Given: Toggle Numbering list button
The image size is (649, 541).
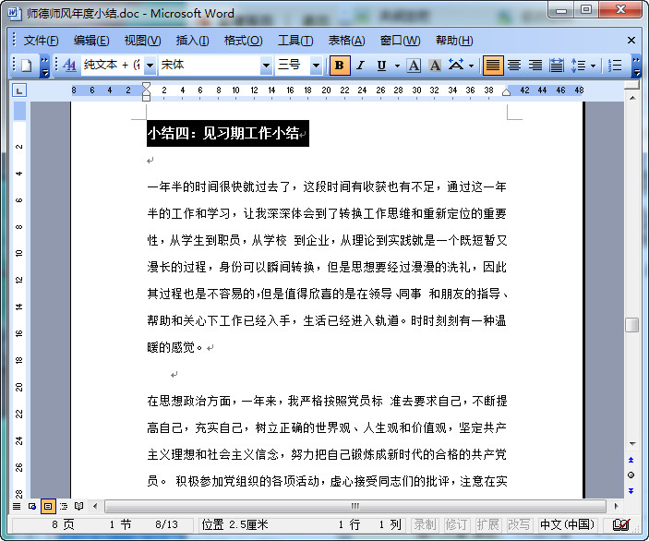Looking at the screenshot, I should pyautogui.click(x=615, y=66).
